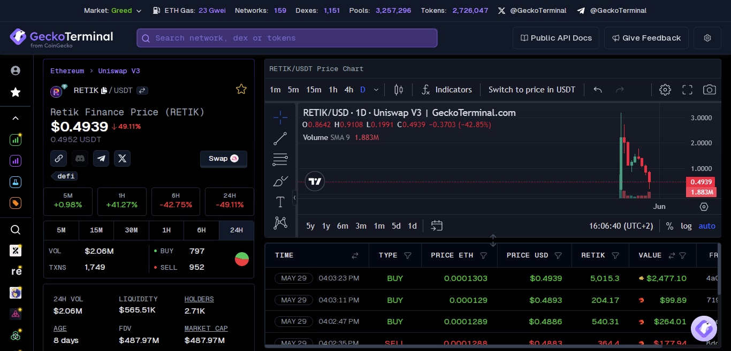Image resolution: width=731 pixels, height=351 pixels.
Task: Set chart range to 3m
Action: [361, 226]
